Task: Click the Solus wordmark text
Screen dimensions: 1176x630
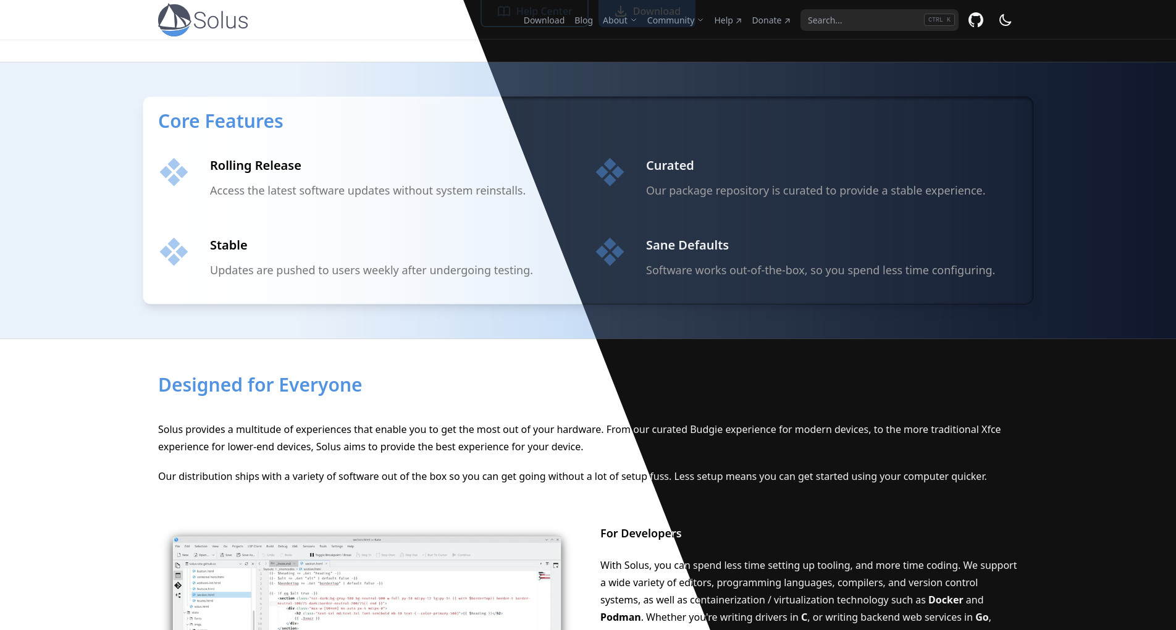Action: pos(220,20)
